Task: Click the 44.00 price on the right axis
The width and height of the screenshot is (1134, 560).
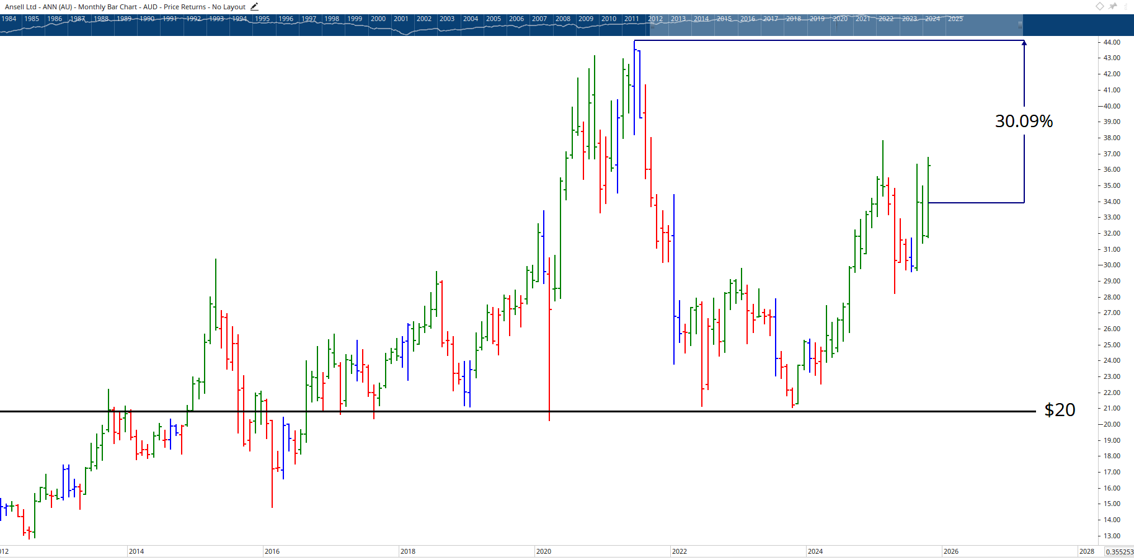Action: pos(1112,42)
